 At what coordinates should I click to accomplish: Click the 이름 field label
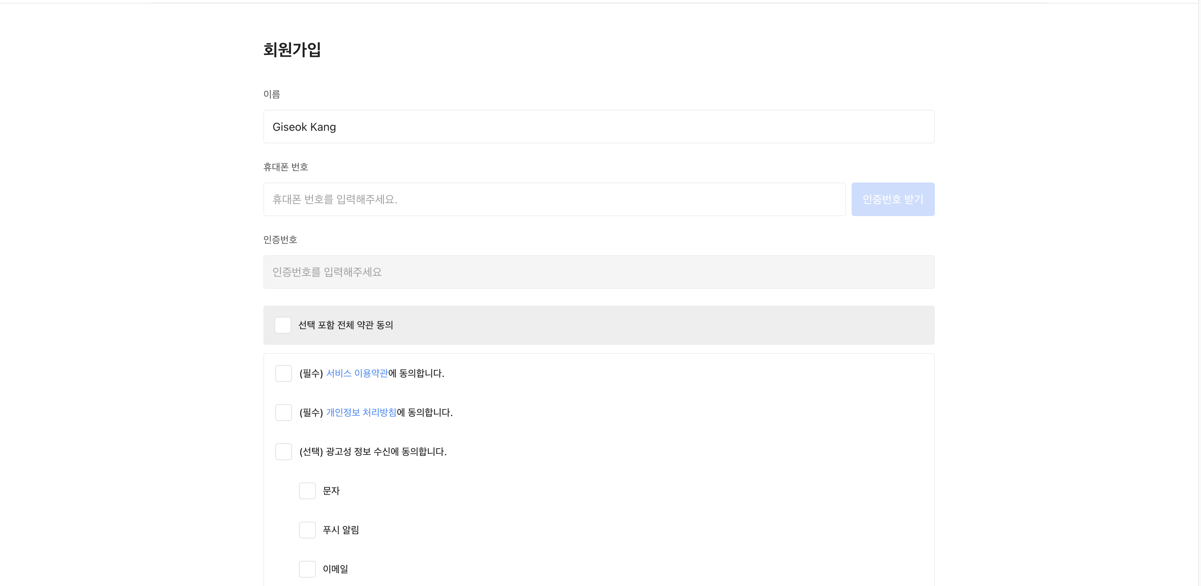[272, 94]
